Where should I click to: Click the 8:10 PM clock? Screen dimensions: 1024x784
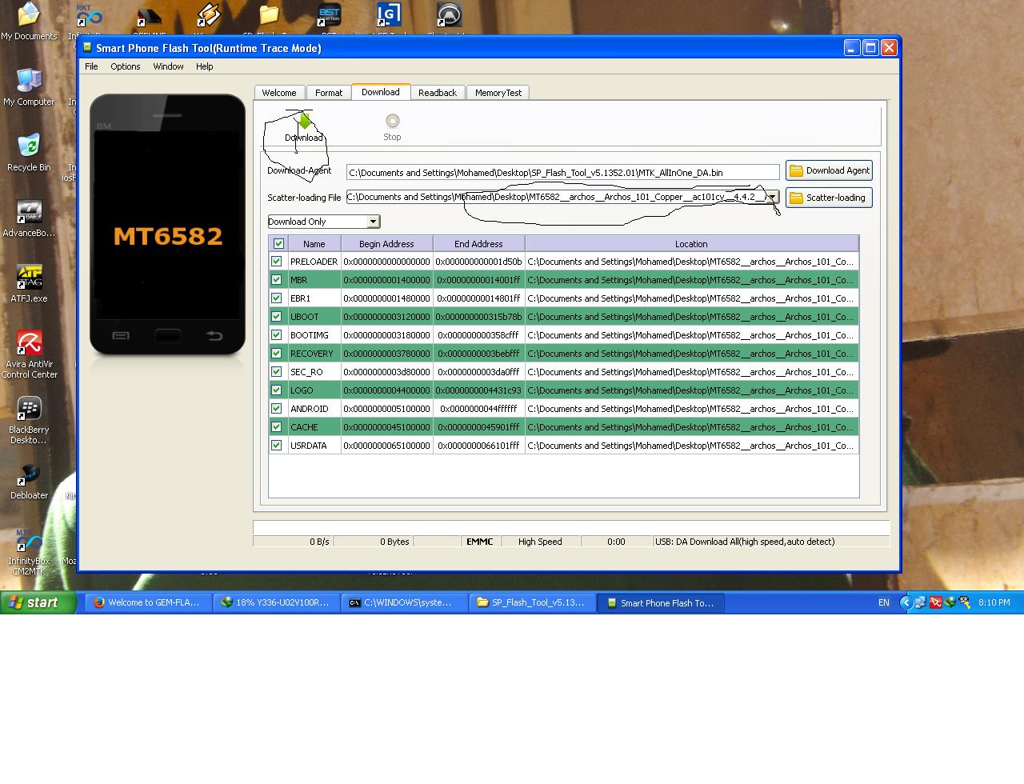[x=994, y=602]
